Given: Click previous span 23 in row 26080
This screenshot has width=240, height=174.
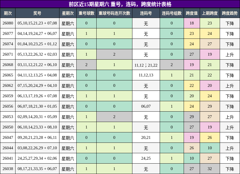Looking at the screenshot, I should tap(210, 23).
